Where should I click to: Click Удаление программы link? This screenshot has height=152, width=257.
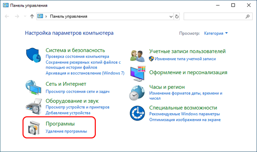(66, 131)
